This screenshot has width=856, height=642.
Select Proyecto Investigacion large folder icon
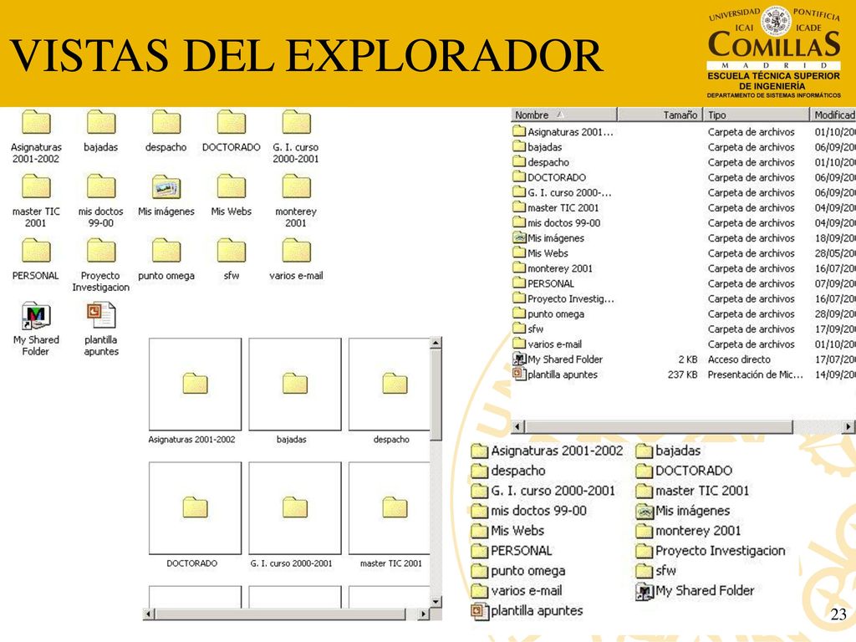coord(101,251)
